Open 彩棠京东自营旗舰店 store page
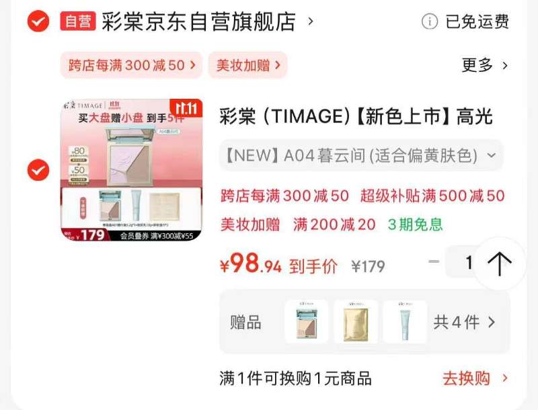The image size is (538, 410). (x=198, y=22)
